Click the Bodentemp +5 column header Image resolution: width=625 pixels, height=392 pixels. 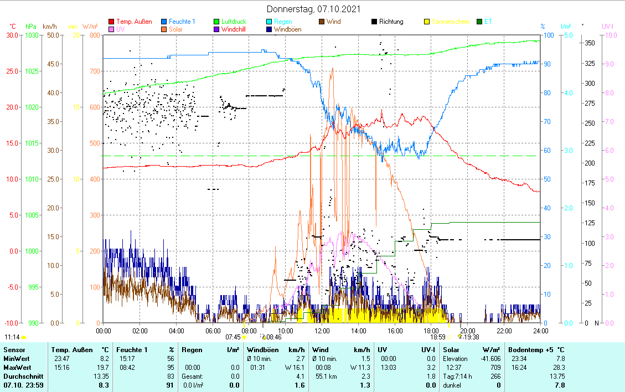[529, 350]
